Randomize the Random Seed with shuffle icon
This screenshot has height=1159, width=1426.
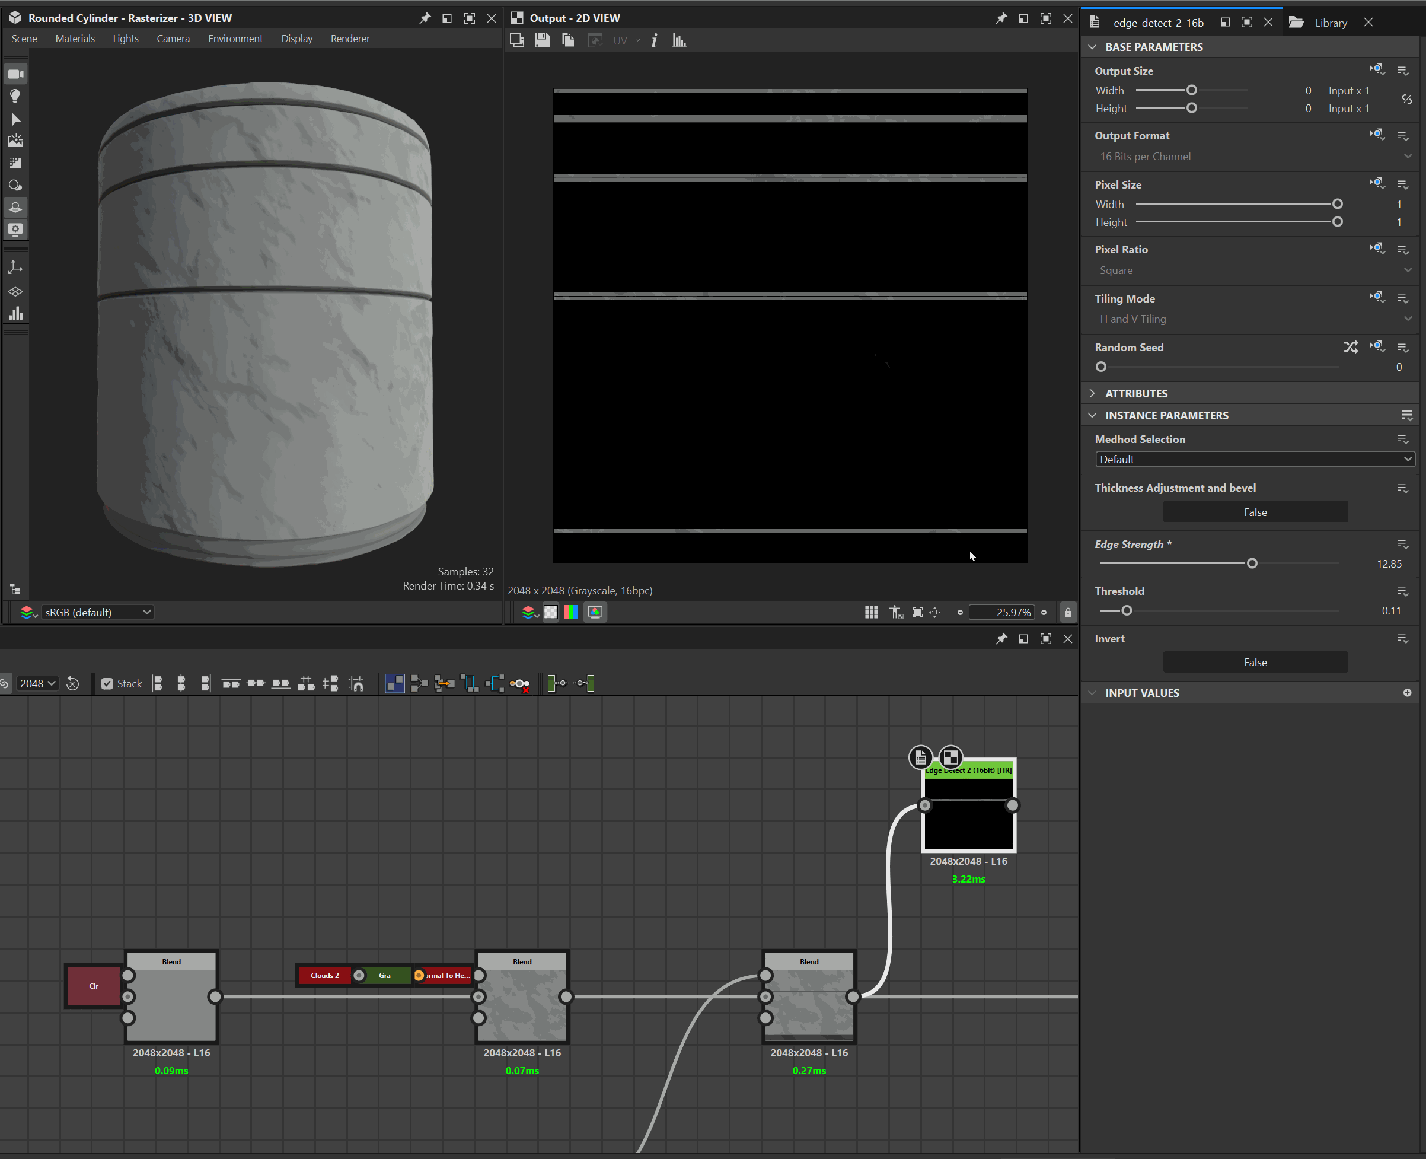1350,347
